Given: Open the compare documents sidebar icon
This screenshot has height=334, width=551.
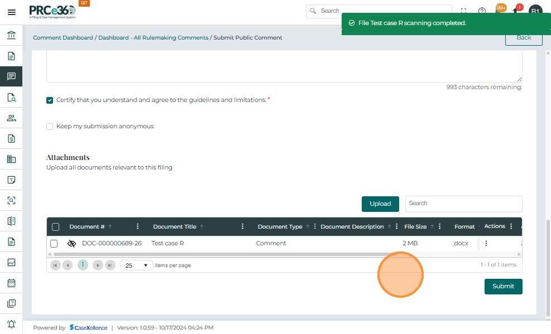Looking at the screenshot, I should (11, 221).
